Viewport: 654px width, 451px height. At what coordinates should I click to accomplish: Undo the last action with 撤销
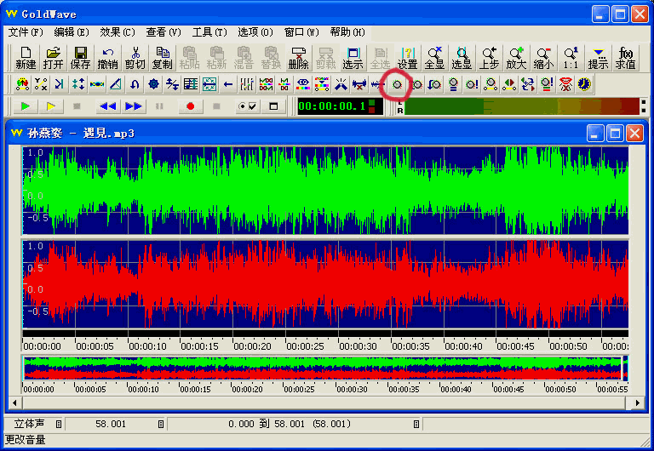pyautogui.click(x=107, y=58)
